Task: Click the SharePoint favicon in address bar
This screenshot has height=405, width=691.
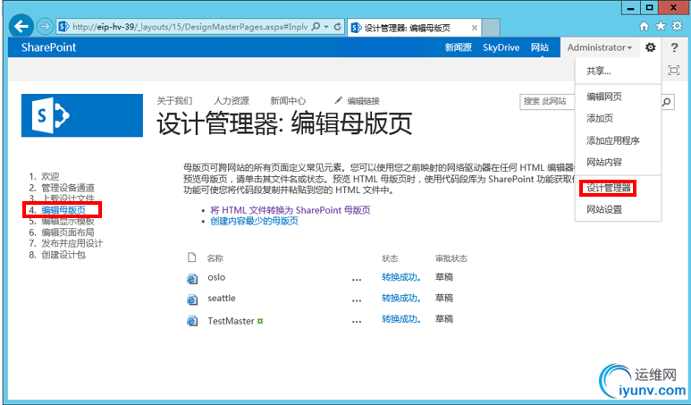Action: tap(63, 27)
